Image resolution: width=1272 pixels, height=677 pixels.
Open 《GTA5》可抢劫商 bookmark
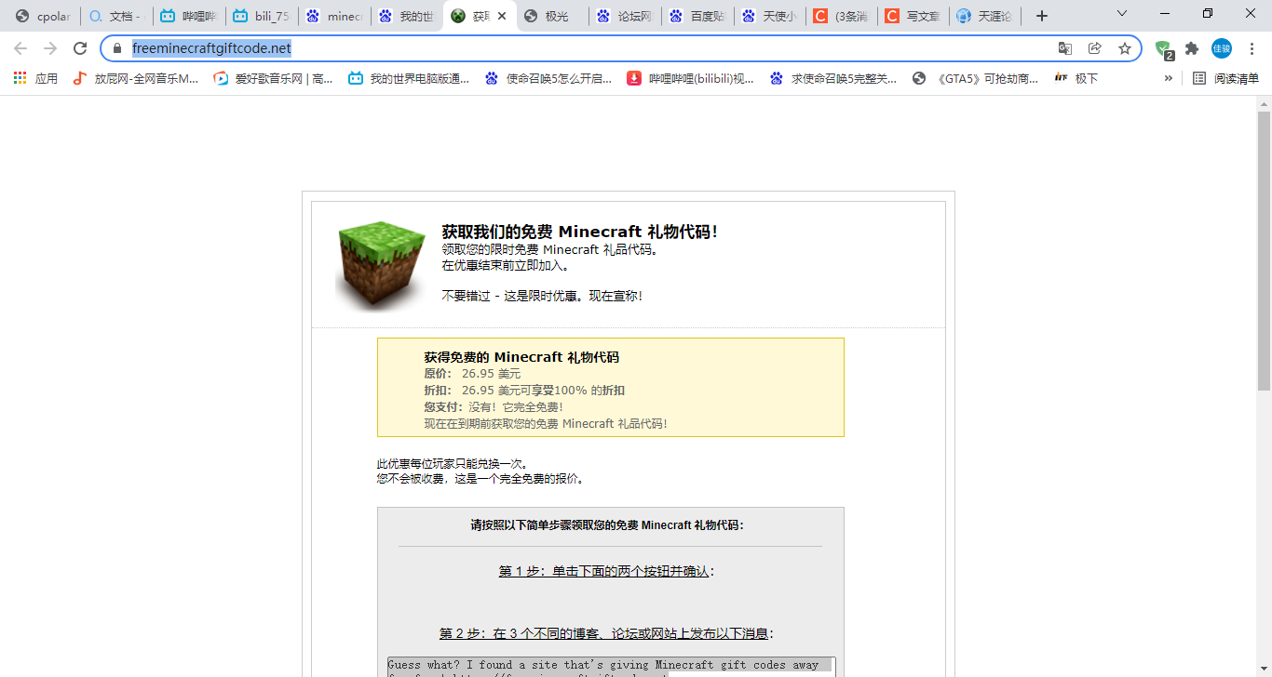[x=976, y=79]
